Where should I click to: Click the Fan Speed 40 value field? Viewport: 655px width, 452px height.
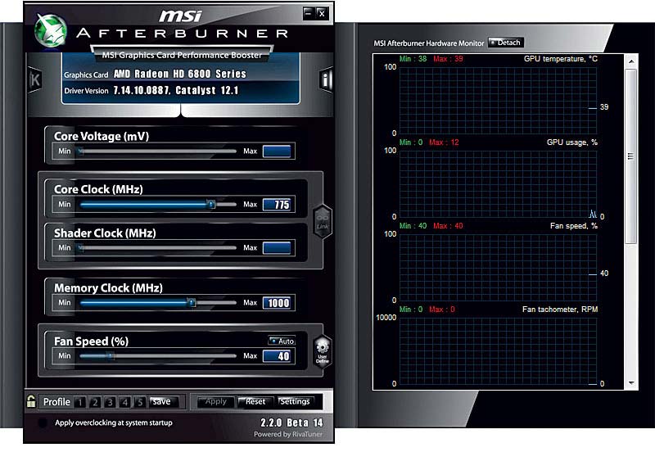coord(277,356)
